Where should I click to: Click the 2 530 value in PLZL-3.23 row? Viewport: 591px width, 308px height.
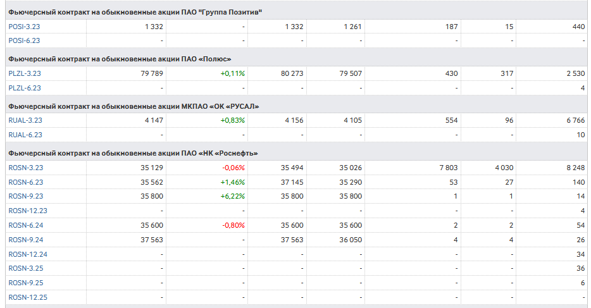pos(576,73)
